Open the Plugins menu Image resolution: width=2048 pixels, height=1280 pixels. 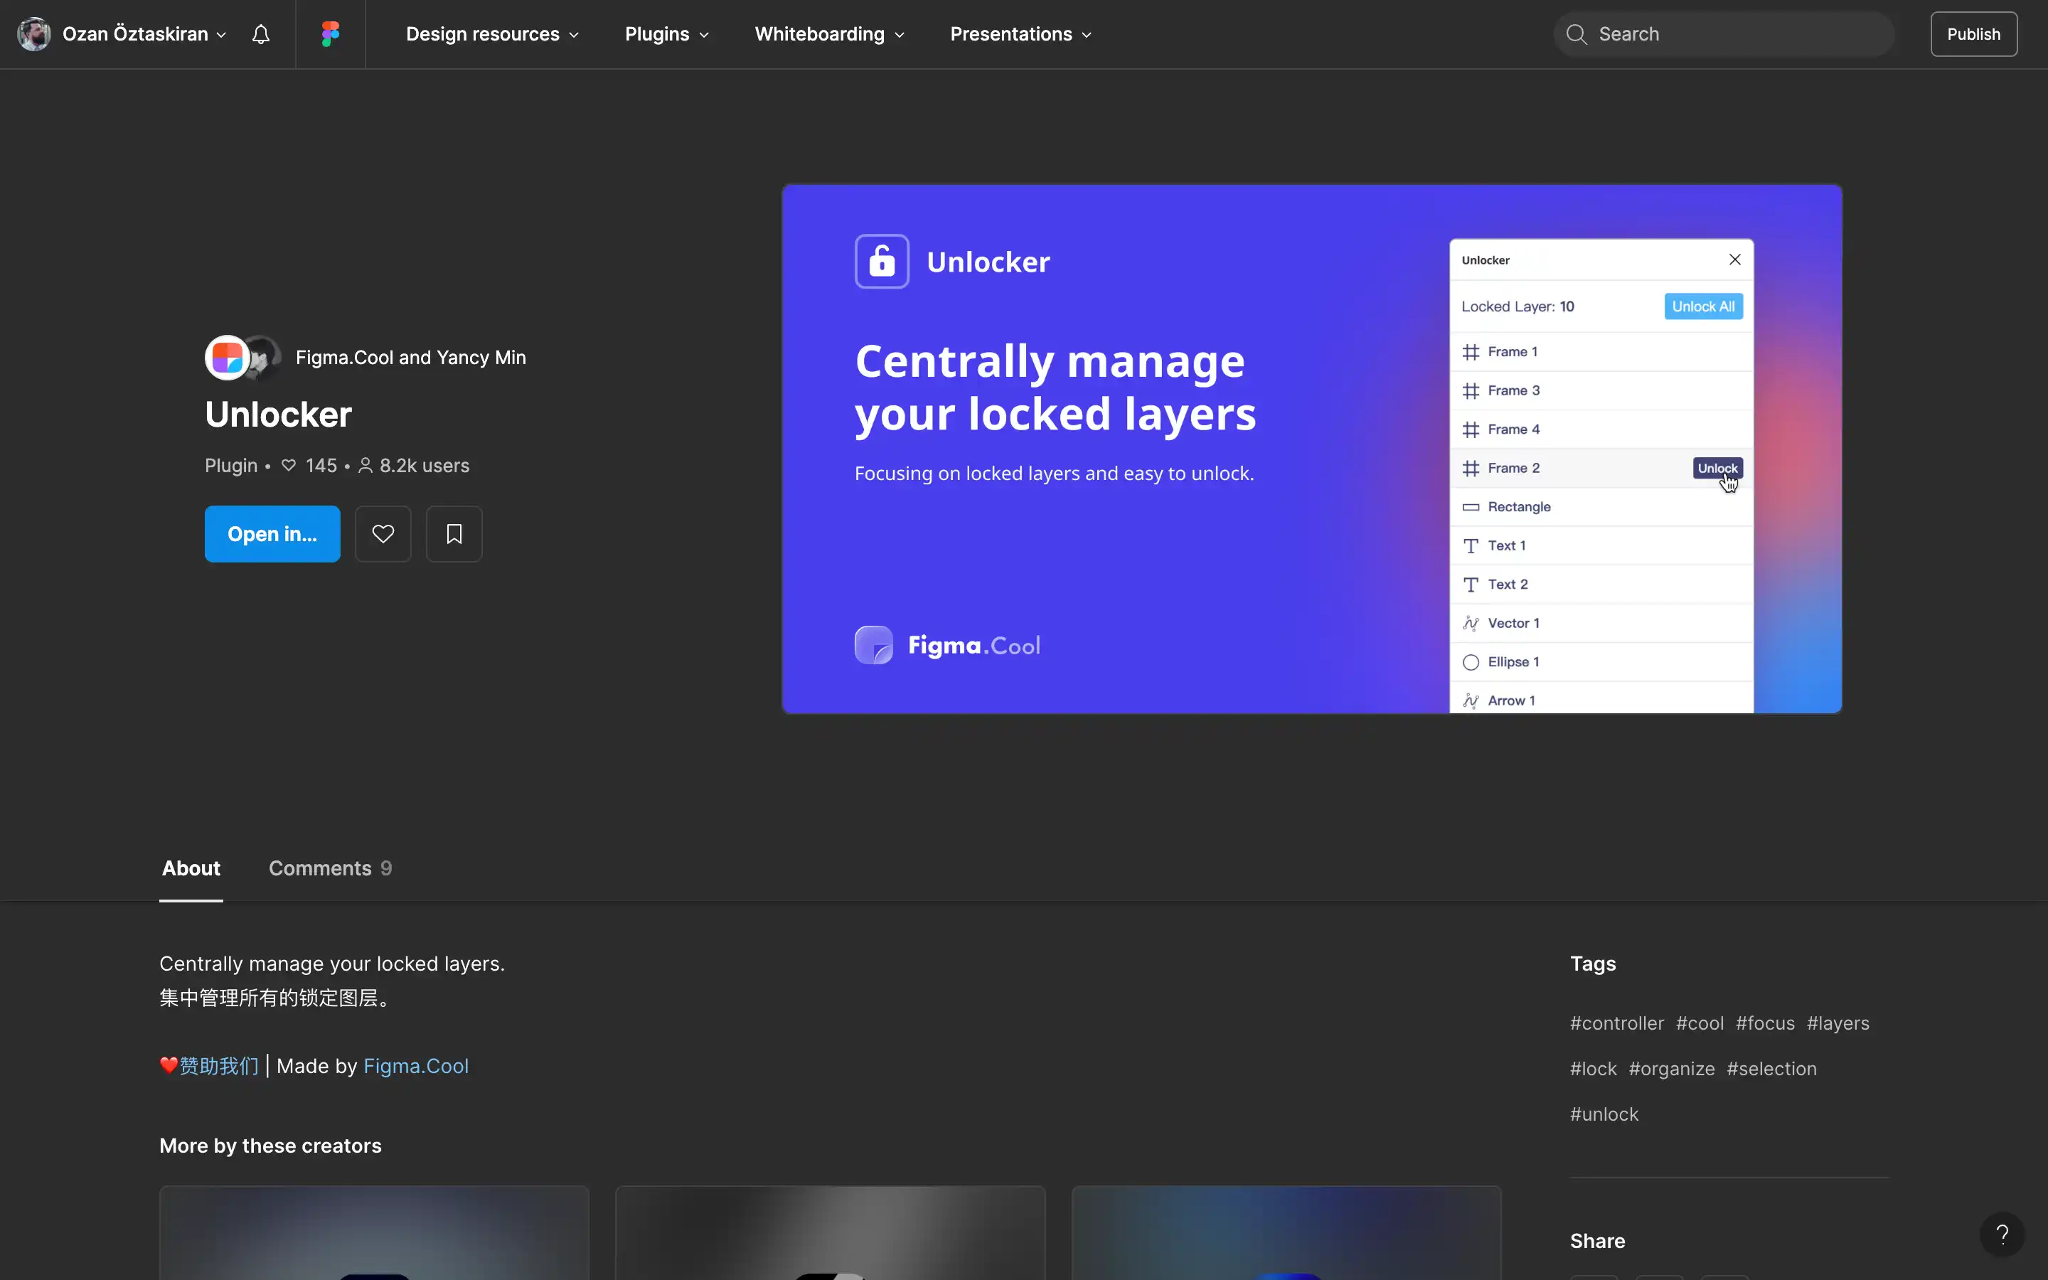(x=666, y=34)
